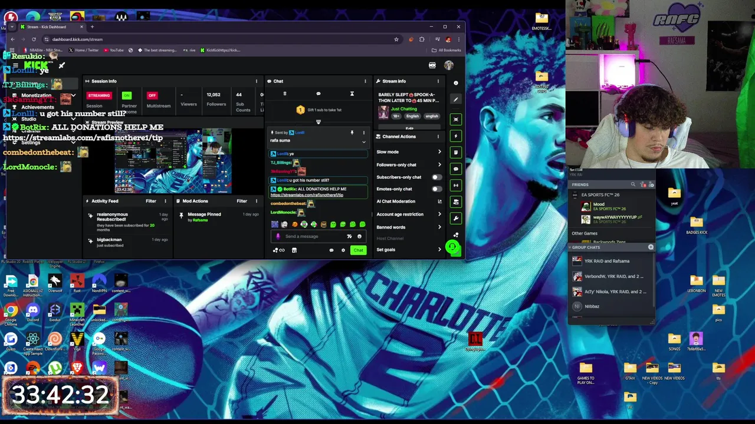Click the chat settings gear icon
The image size is (755, 424).
click(x=343, y=250)
